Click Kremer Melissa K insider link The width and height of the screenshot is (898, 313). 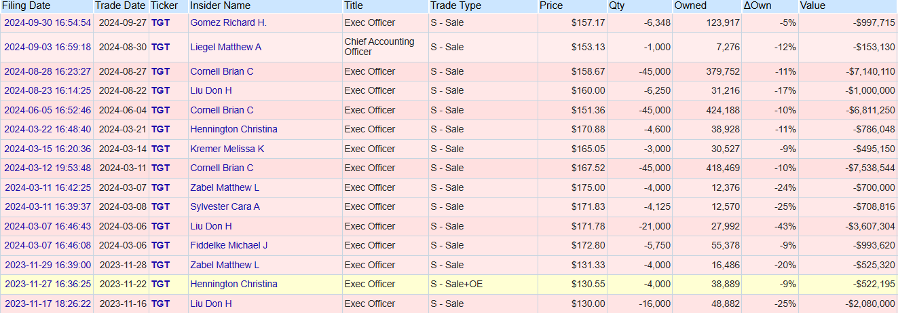point(227,149)
